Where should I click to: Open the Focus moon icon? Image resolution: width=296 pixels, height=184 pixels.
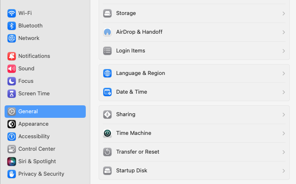pos(12,81)
